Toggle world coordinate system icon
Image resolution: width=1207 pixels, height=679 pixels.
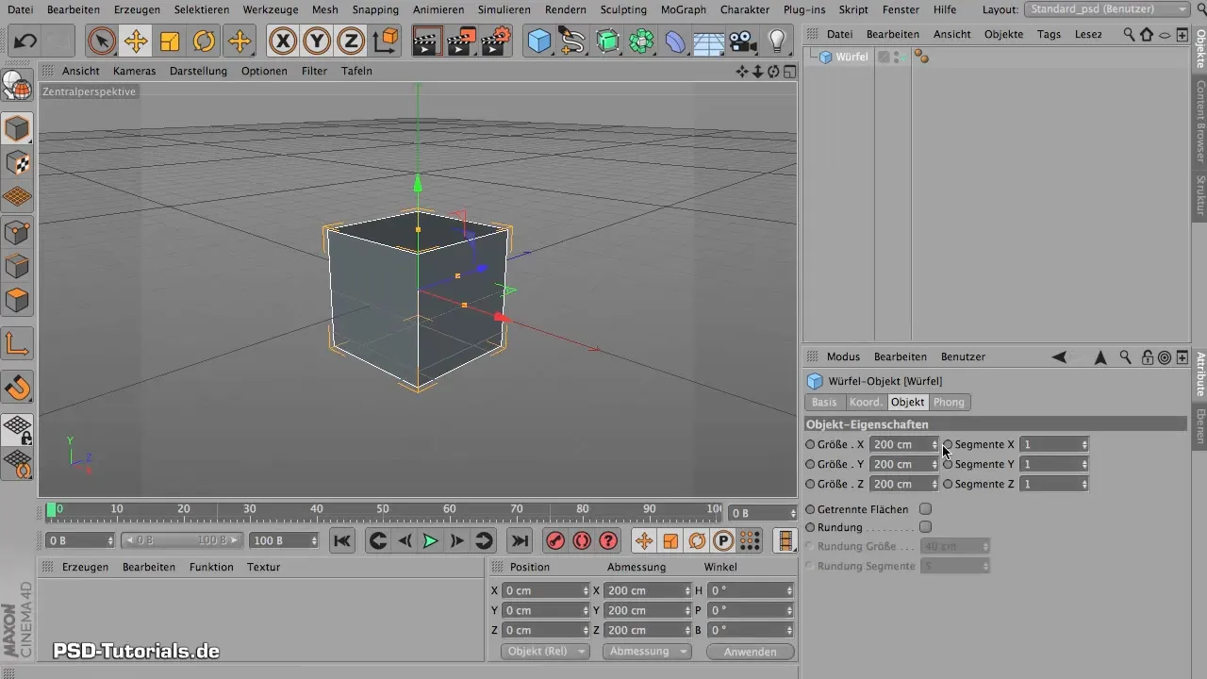click(x=386, y=41)
